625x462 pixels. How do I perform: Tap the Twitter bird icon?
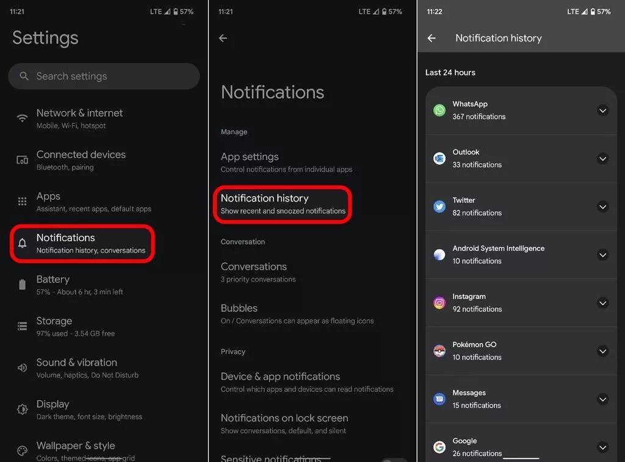click(439, 206)
